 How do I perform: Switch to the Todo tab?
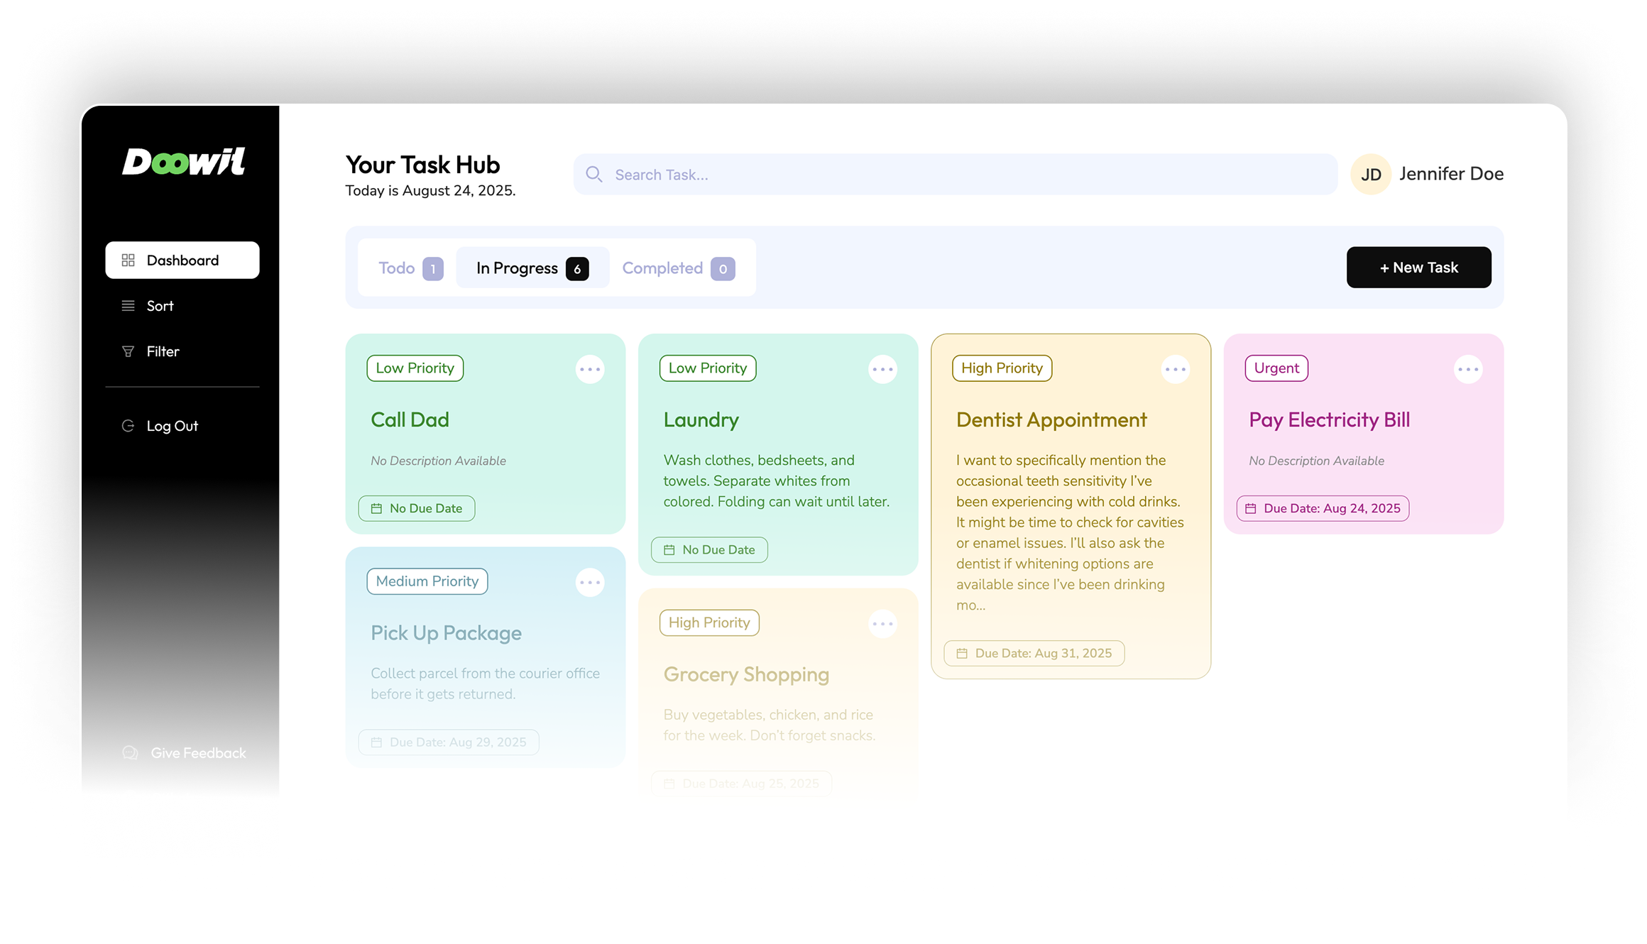click(410, 268)
